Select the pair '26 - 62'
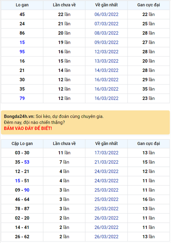Viewport: 171px width, 243px height. point(22,237)
